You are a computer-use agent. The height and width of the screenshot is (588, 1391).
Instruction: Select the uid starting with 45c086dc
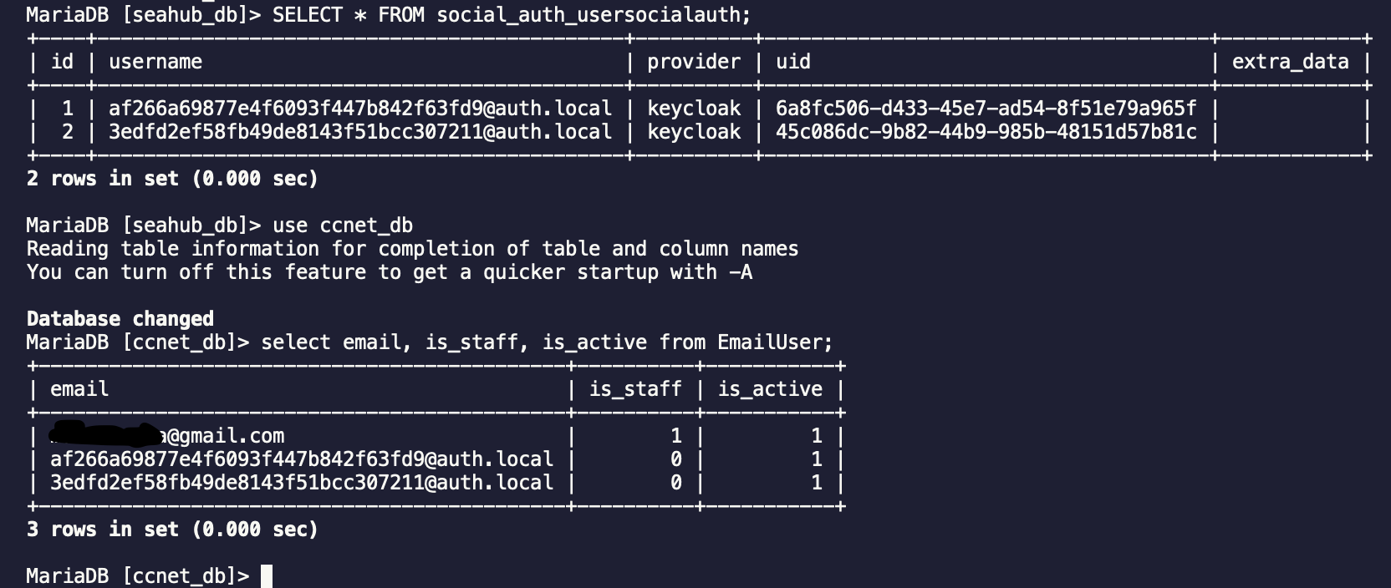coord(986,132)
